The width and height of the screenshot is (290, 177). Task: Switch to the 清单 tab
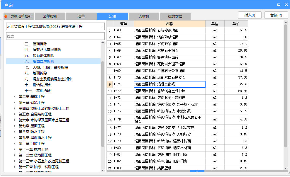81,16
